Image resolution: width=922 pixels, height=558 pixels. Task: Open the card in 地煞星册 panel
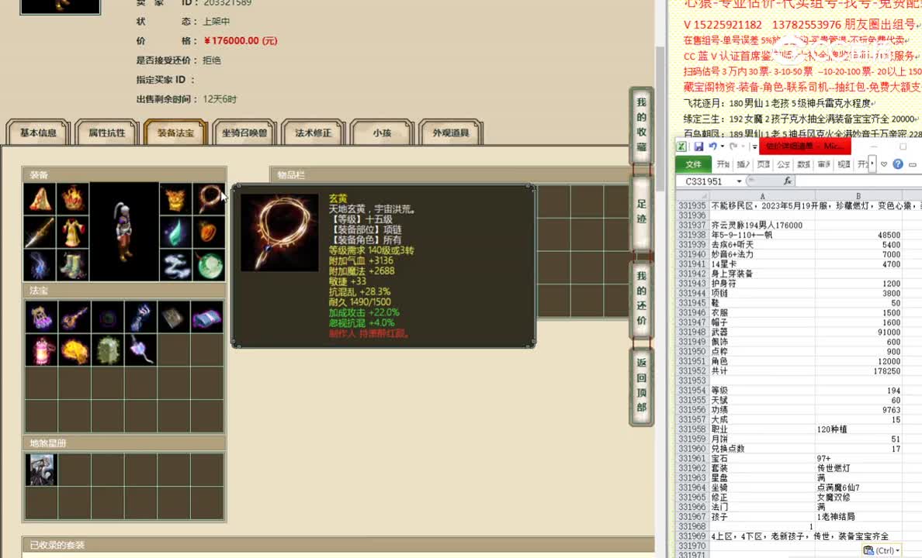(x=41, y=470)
